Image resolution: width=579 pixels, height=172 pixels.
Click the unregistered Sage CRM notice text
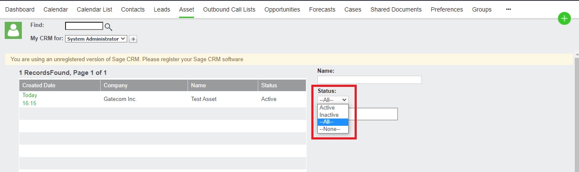(x=127, y=59)
